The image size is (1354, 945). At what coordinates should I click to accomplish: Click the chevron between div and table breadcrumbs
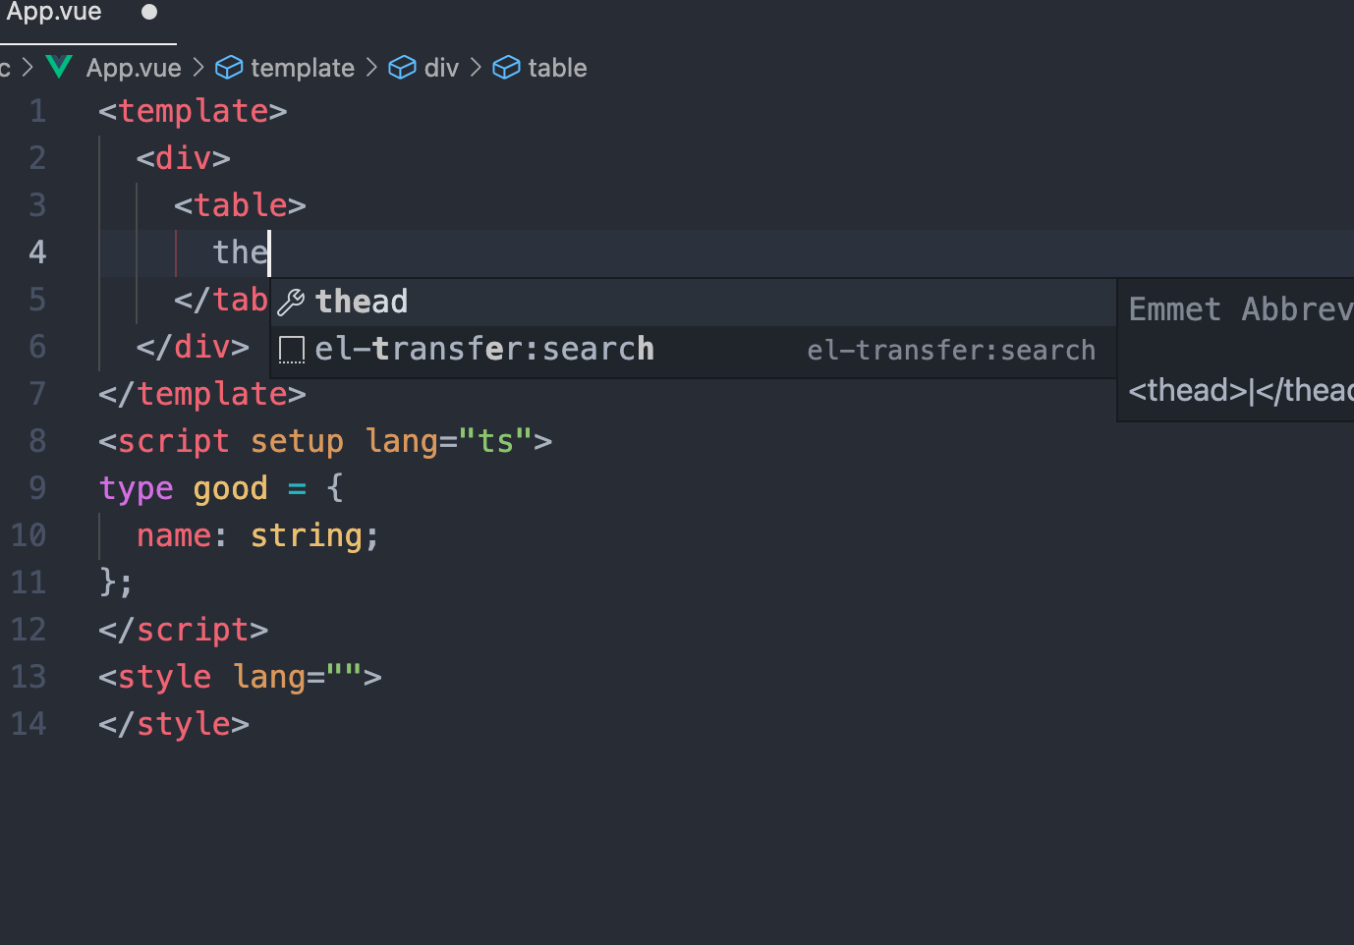[x=475, y=67]
